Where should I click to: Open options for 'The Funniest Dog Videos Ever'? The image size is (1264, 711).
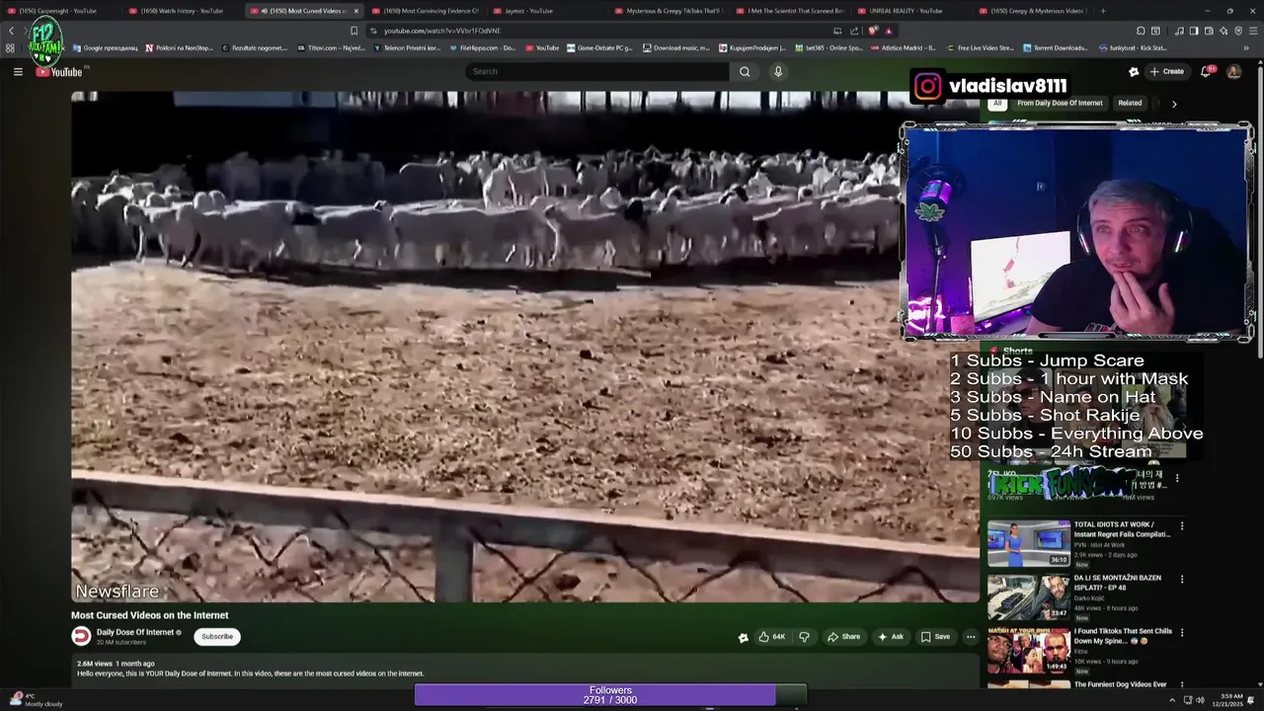pyautogui.click(x=1181, y=685)
